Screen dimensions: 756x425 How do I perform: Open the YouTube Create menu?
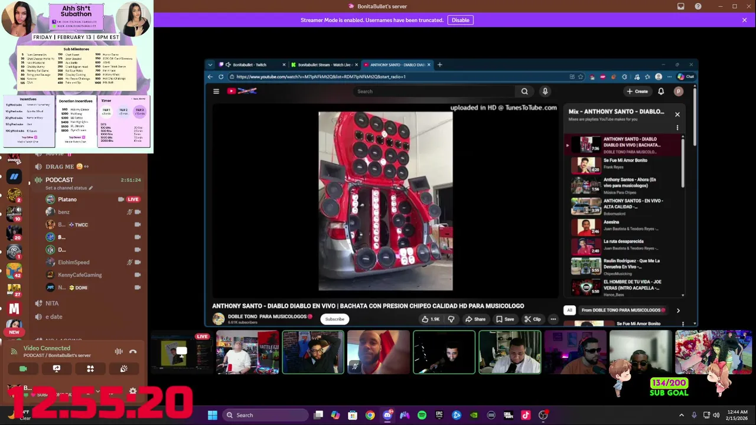click(x=637, y=91)
